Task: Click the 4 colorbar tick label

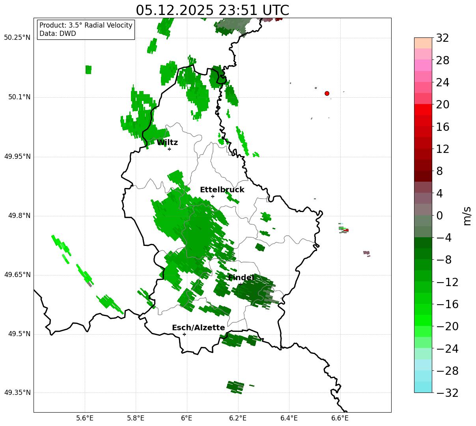Action: pyautogui.click(x=439, y=193)
